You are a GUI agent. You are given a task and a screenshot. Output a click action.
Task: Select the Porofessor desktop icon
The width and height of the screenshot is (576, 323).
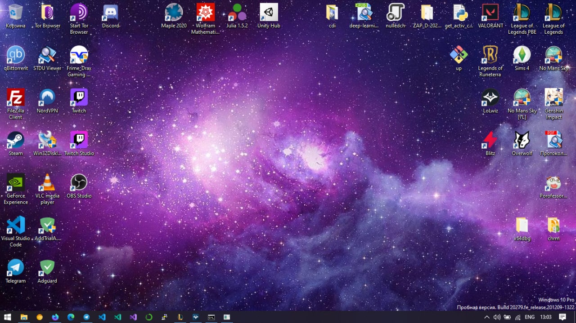click(x=553, y=186)
